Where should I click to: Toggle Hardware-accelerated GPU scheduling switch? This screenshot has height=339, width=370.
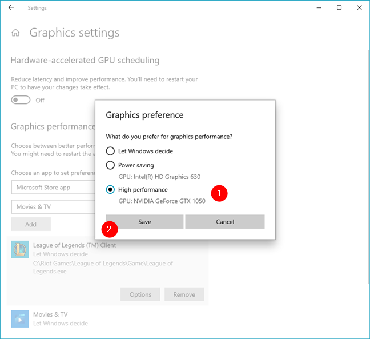(x=21, y=100)
